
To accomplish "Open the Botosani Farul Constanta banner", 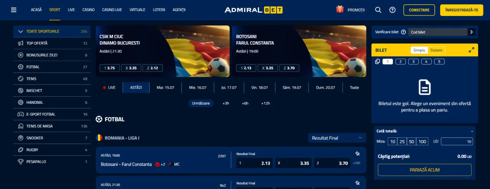I will (x=299, y=51).
